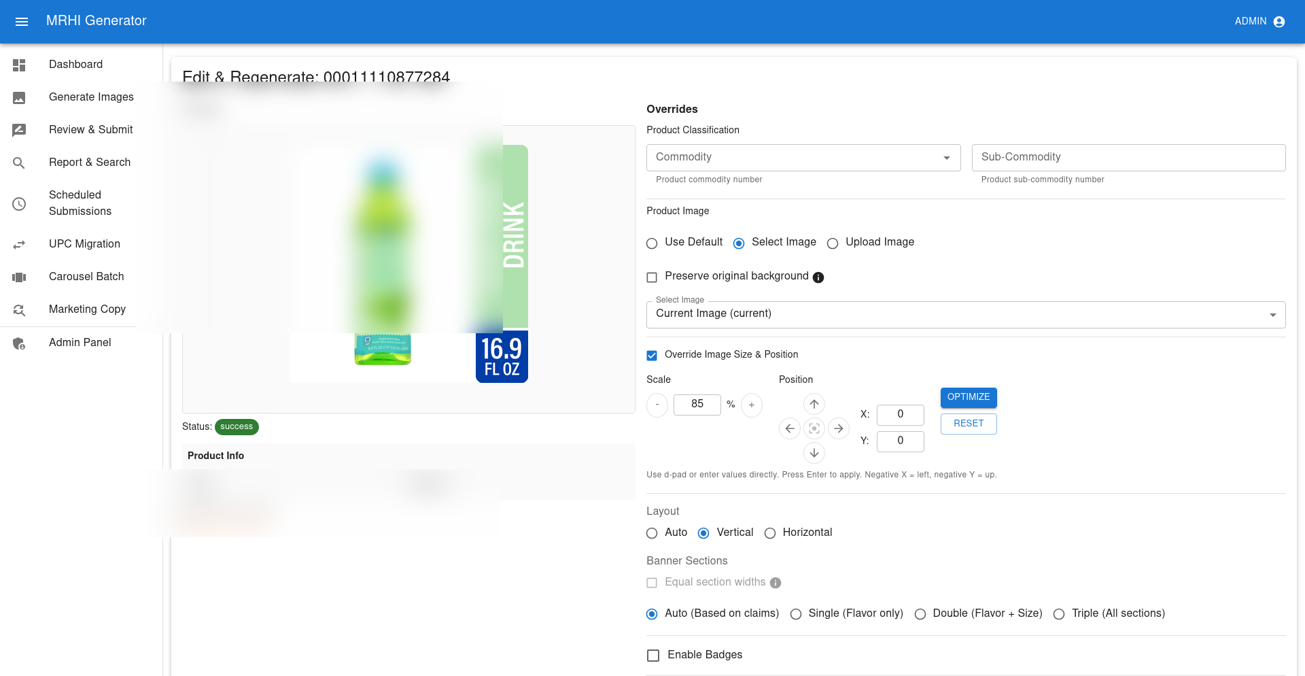Click the Y position input field

click(901, 441)
